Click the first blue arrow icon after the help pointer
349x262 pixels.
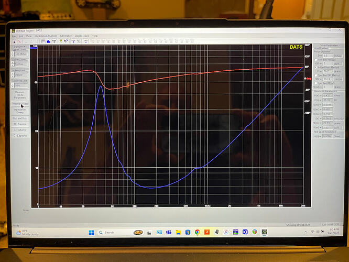[x=73, y=41]
